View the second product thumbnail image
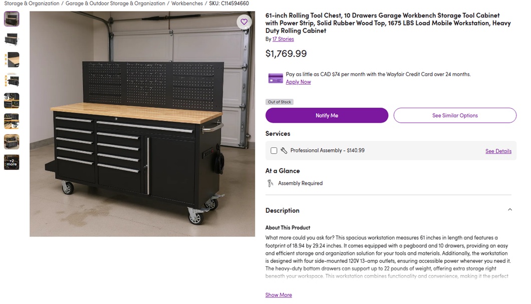The width and height of the screenshot is (531, 304). pyautogui.click(x=12, y=39)
